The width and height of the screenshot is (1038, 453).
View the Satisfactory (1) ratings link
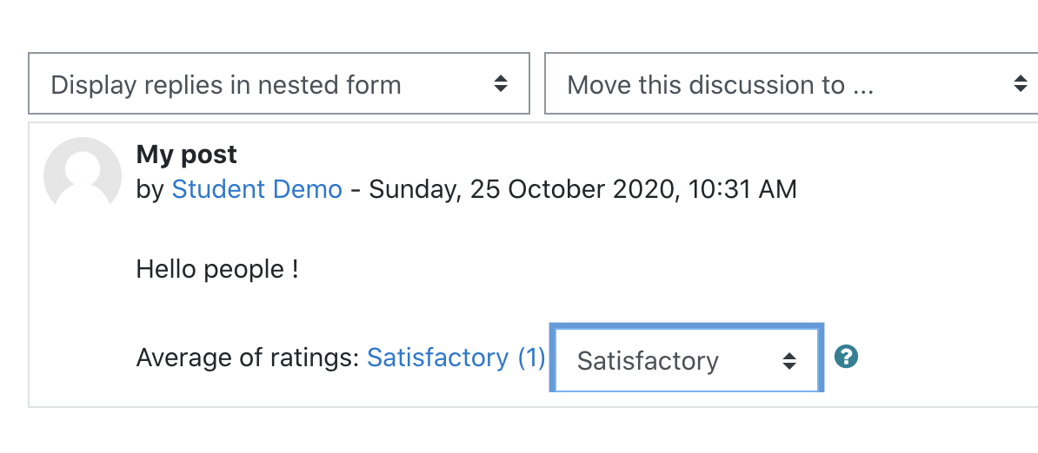click(x=456, y=358)
